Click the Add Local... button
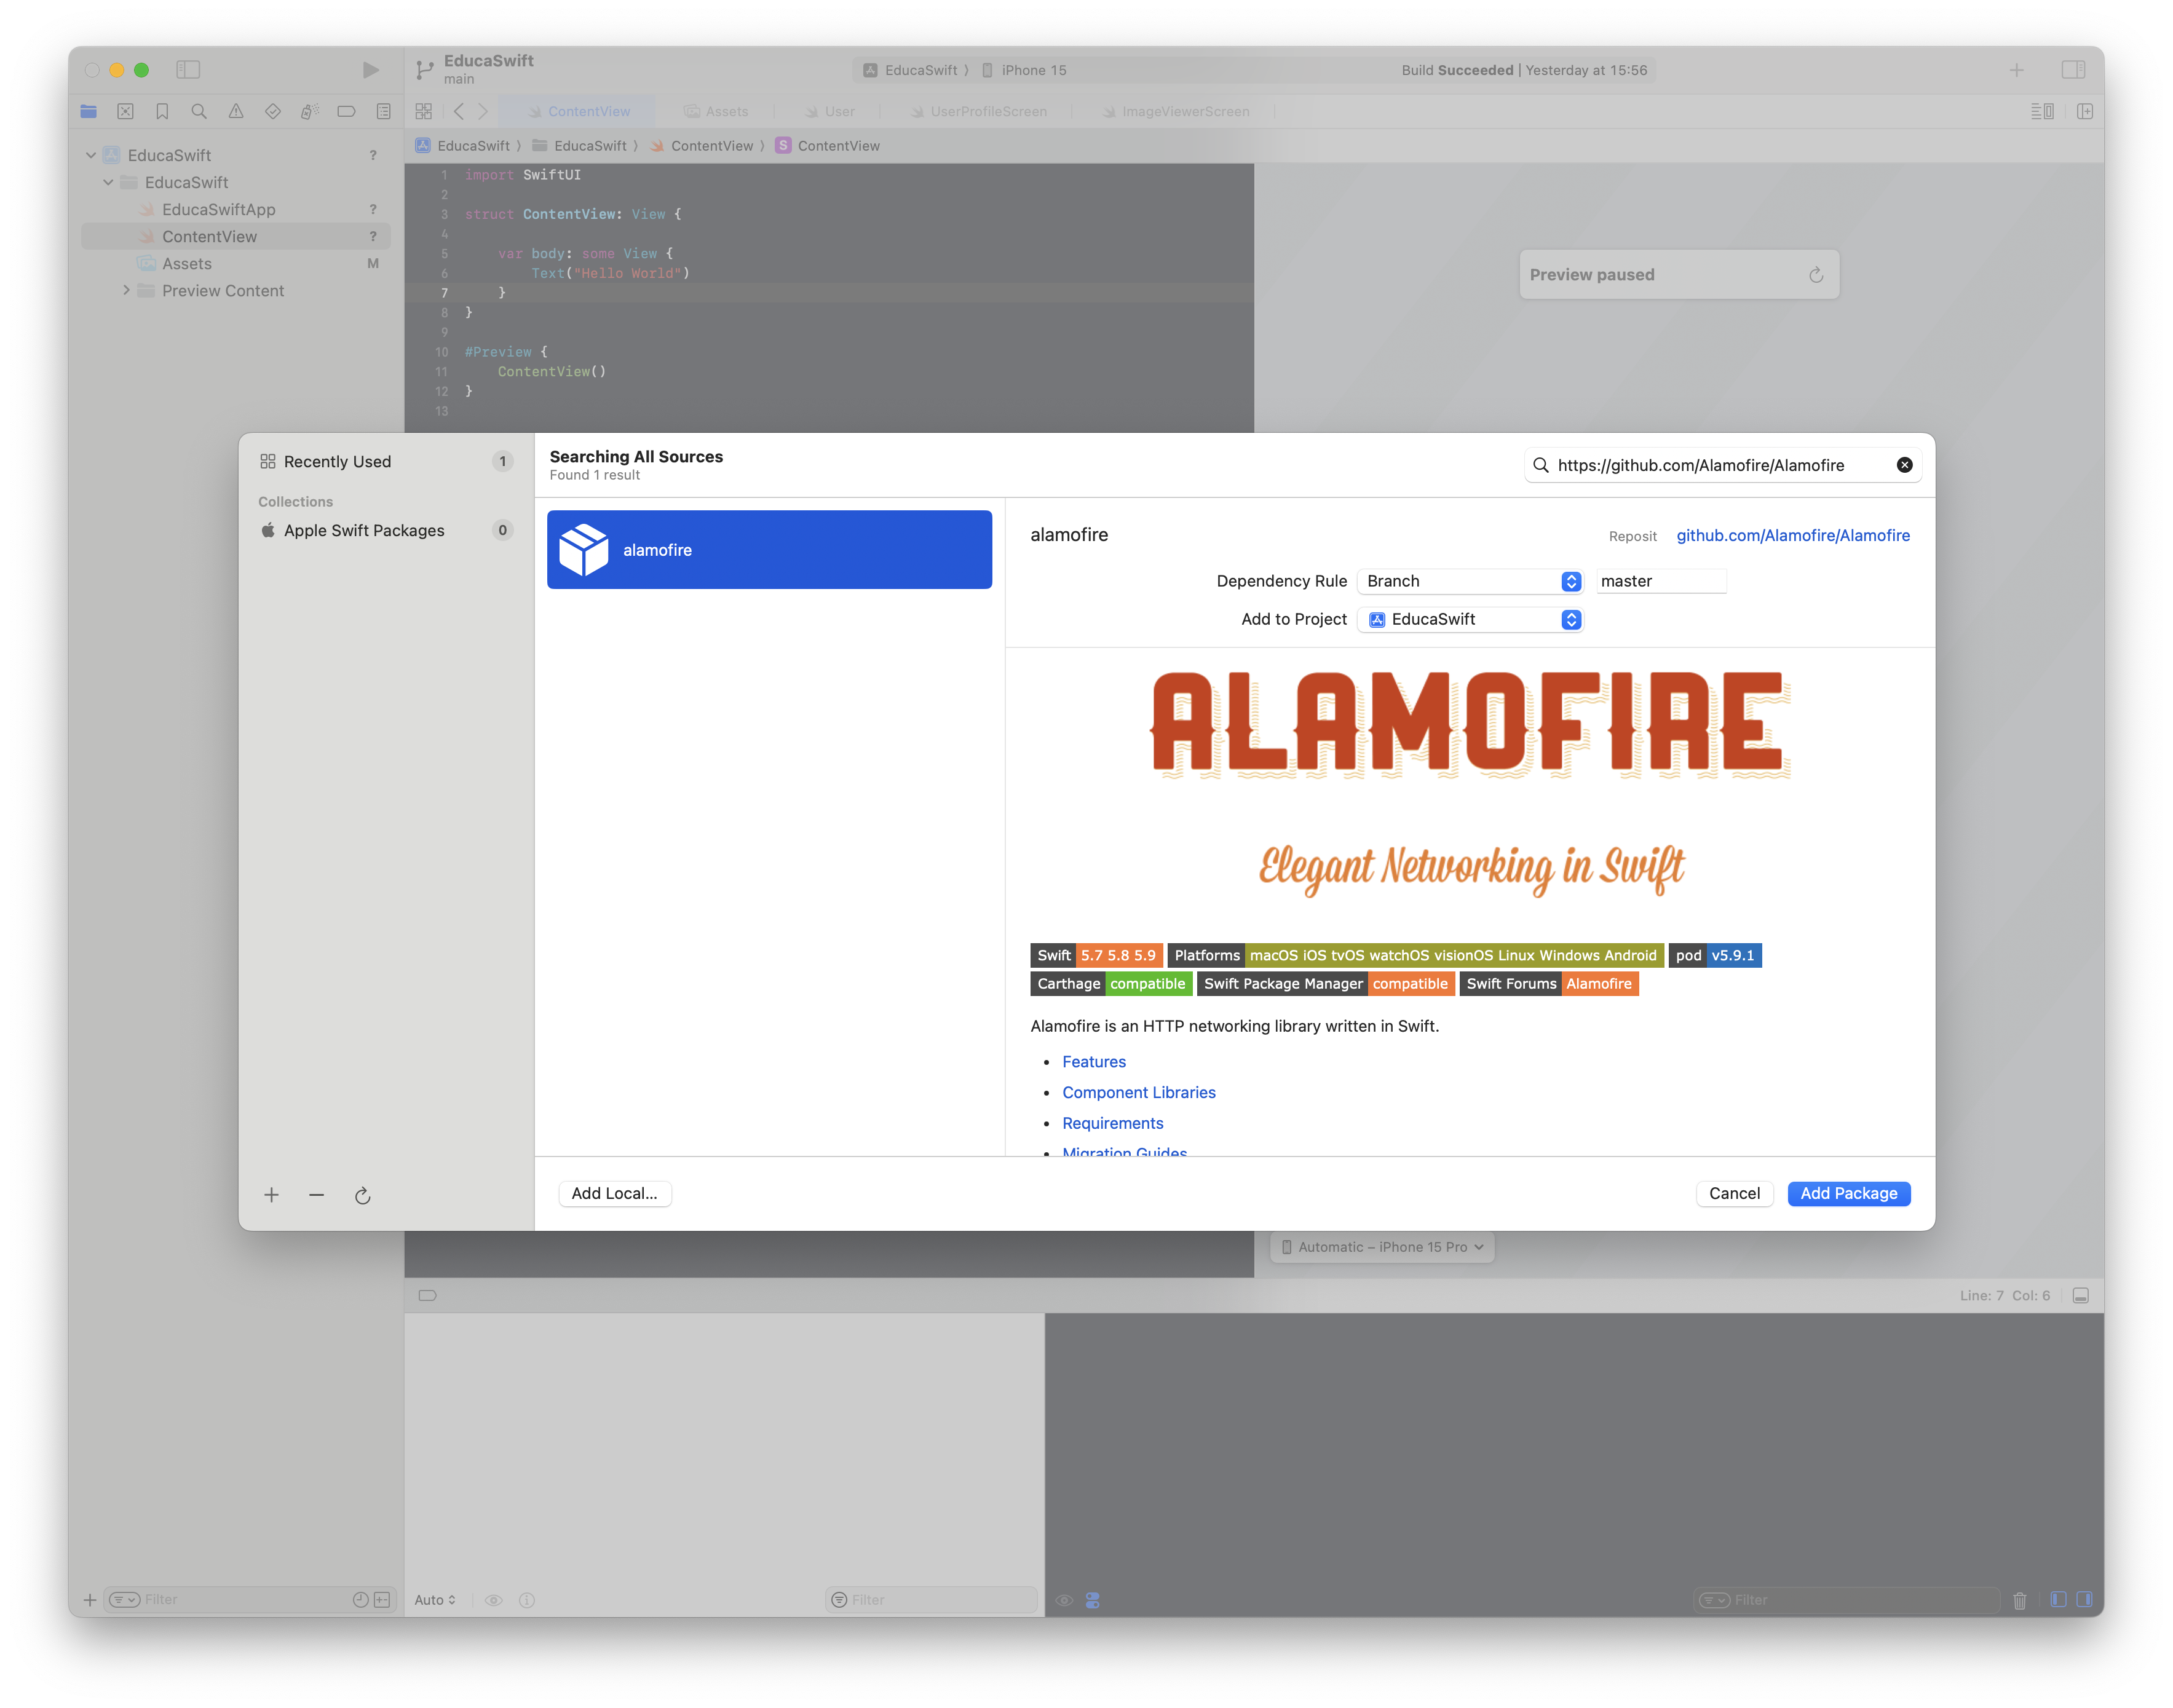The height and width of the screenshot is (1708, 2173). [x=614, y=1194]
